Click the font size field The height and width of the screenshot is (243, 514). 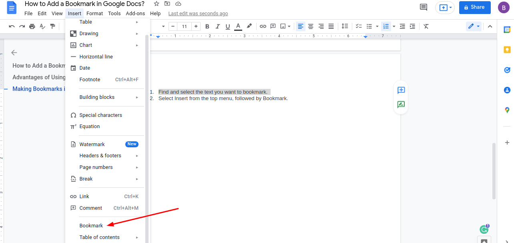click(x=184, y=26)
